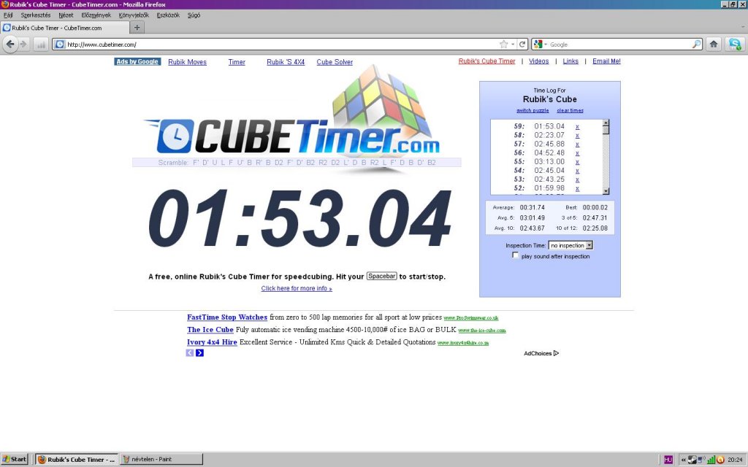This screenshot has height=467, width=748.
Task: Click the Cube Solver ad link
Action: [x=335, y=62]
